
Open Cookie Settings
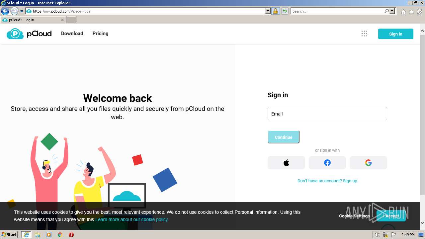click(x=354, y=216)
